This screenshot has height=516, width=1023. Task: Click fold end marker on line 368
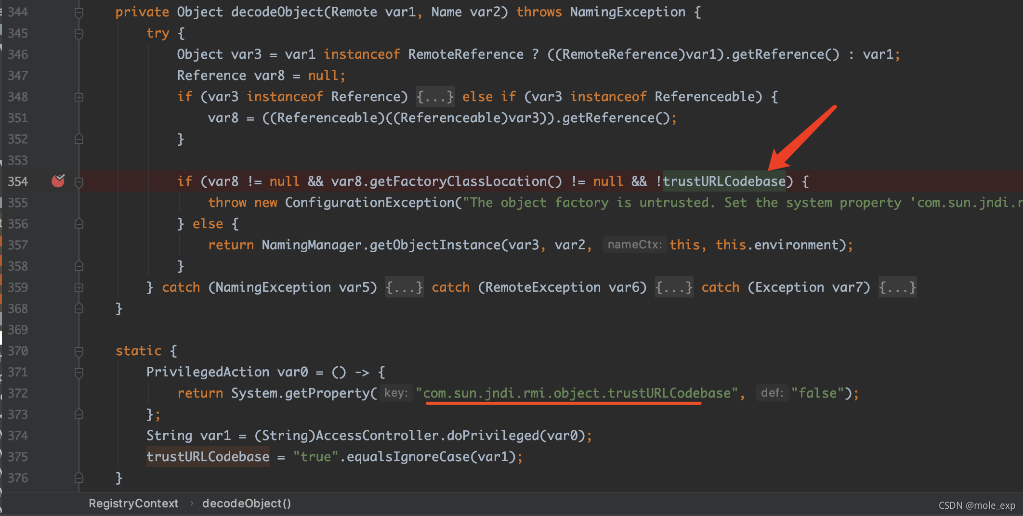coord(79,309)
